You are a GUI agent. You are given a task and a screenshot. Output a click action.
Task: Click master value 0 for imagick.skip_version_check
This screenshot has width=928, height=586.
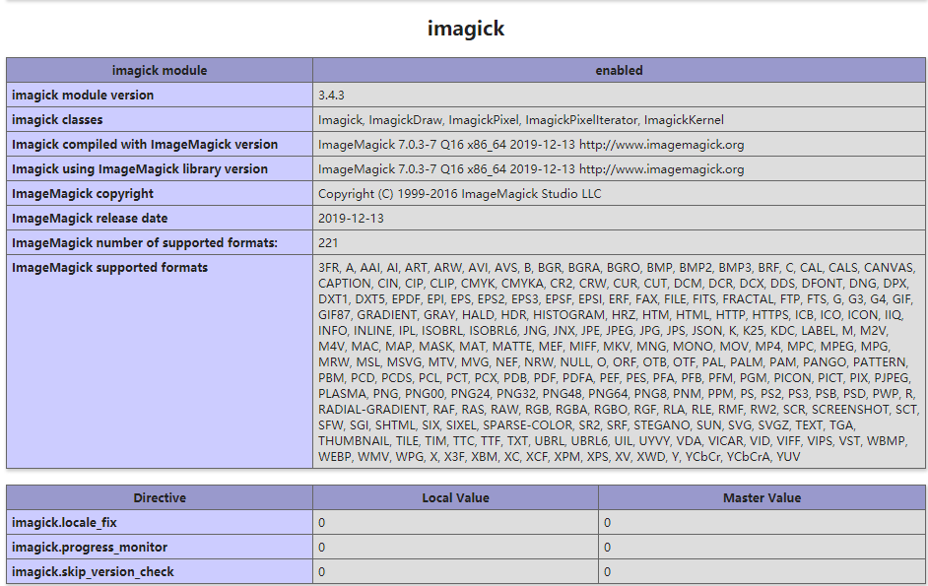tap(607, 572)
